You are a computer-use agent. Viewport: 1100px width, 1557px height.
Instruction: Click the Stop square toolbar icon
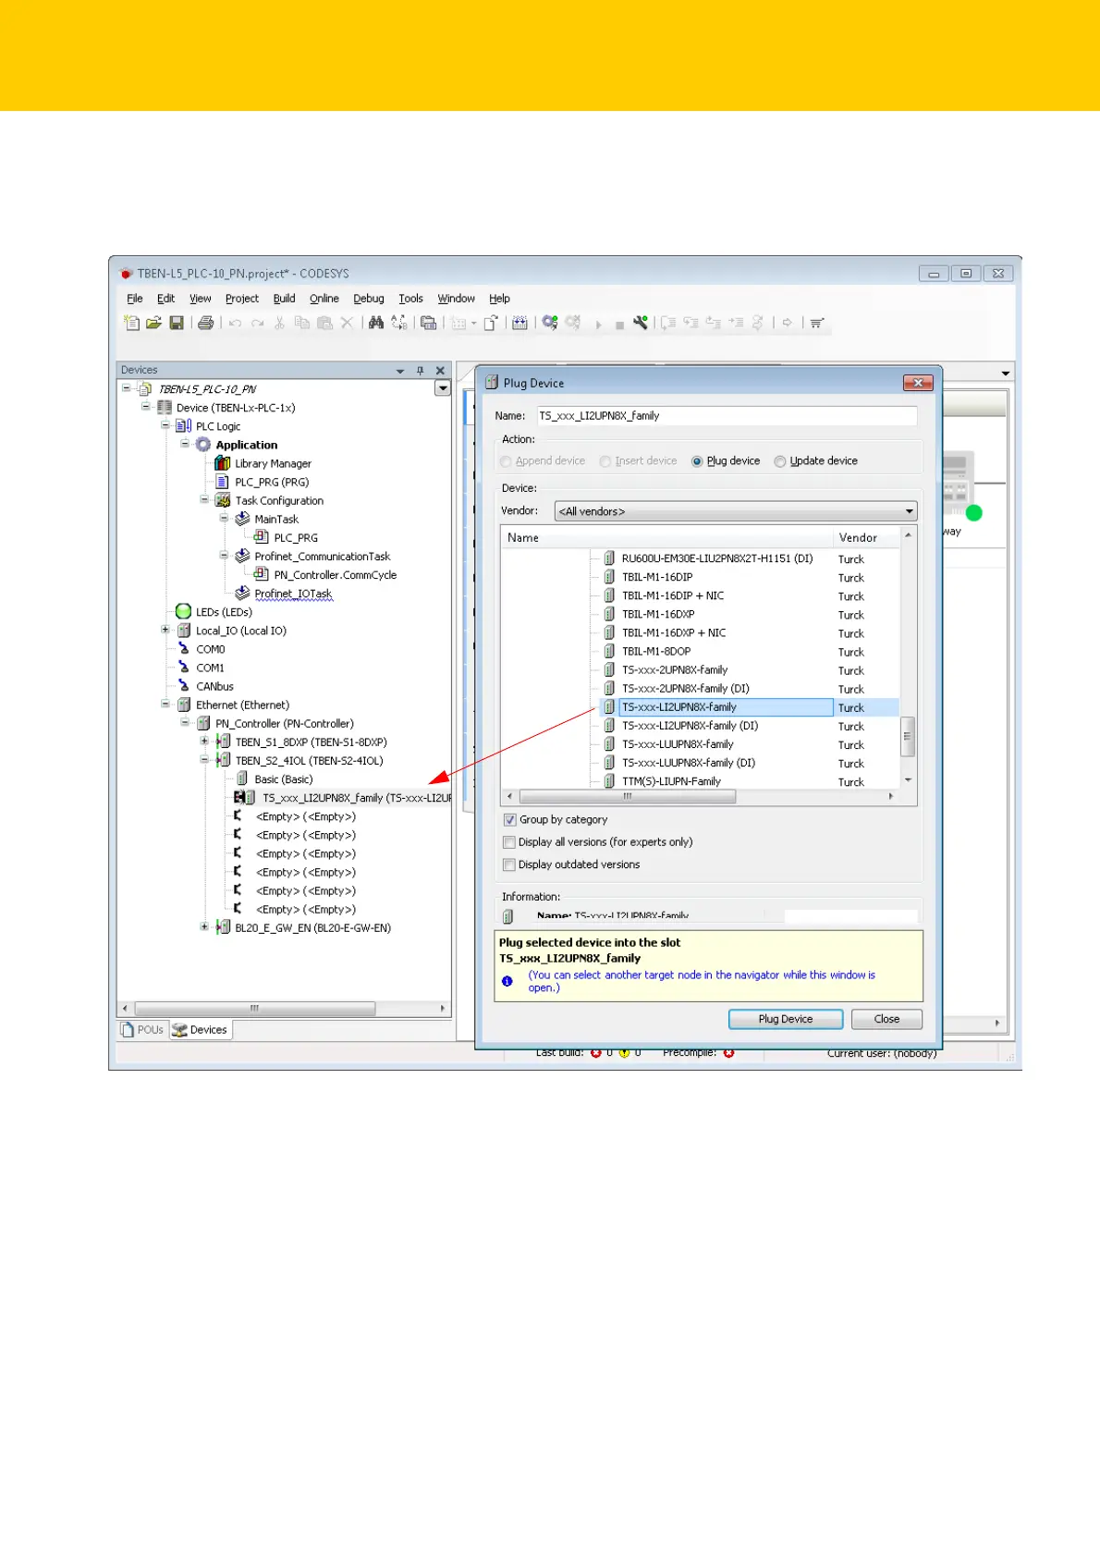(619, 325)
